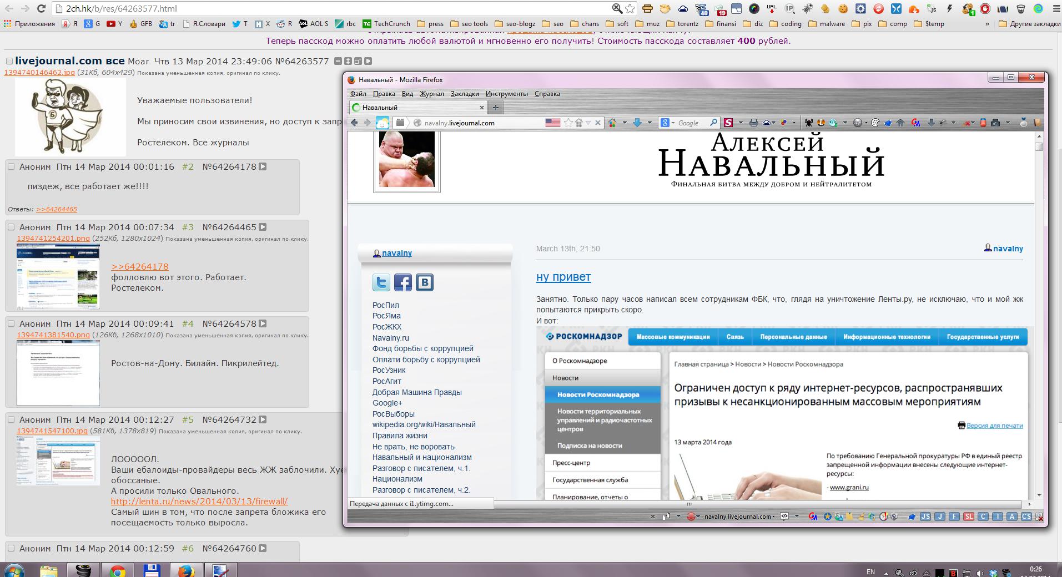The width and height of the screenshot is (1062, 577).
Task: Open the Справка menu in Firefox
Action: (x=547, y=94)
